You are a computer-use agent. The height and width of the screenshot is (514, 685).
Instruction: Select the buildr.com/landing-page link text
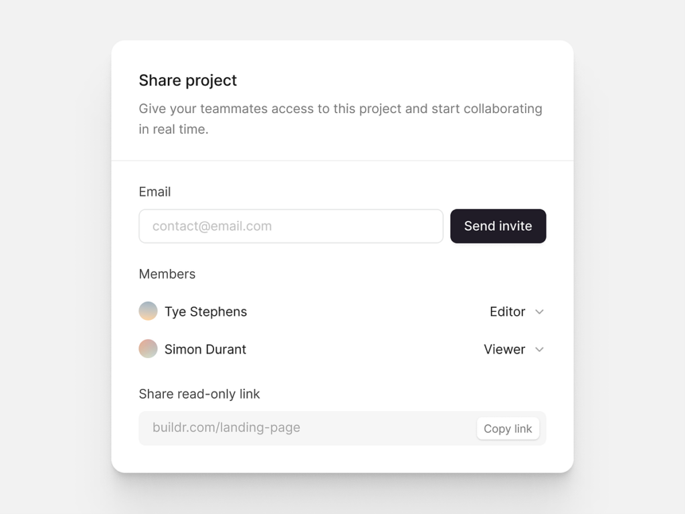tap(226, 428)
